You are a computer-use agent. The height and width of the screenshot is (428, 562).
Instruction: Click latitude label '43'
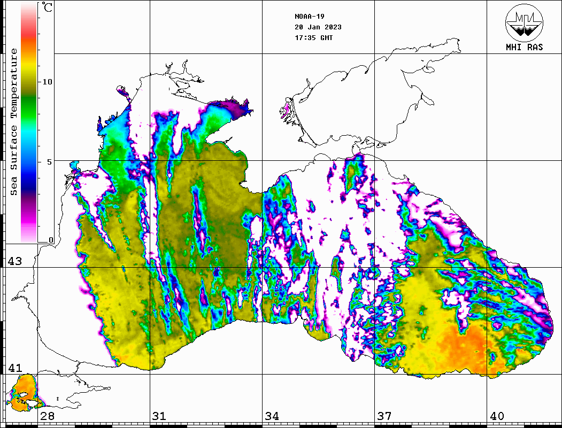point(14,261)
